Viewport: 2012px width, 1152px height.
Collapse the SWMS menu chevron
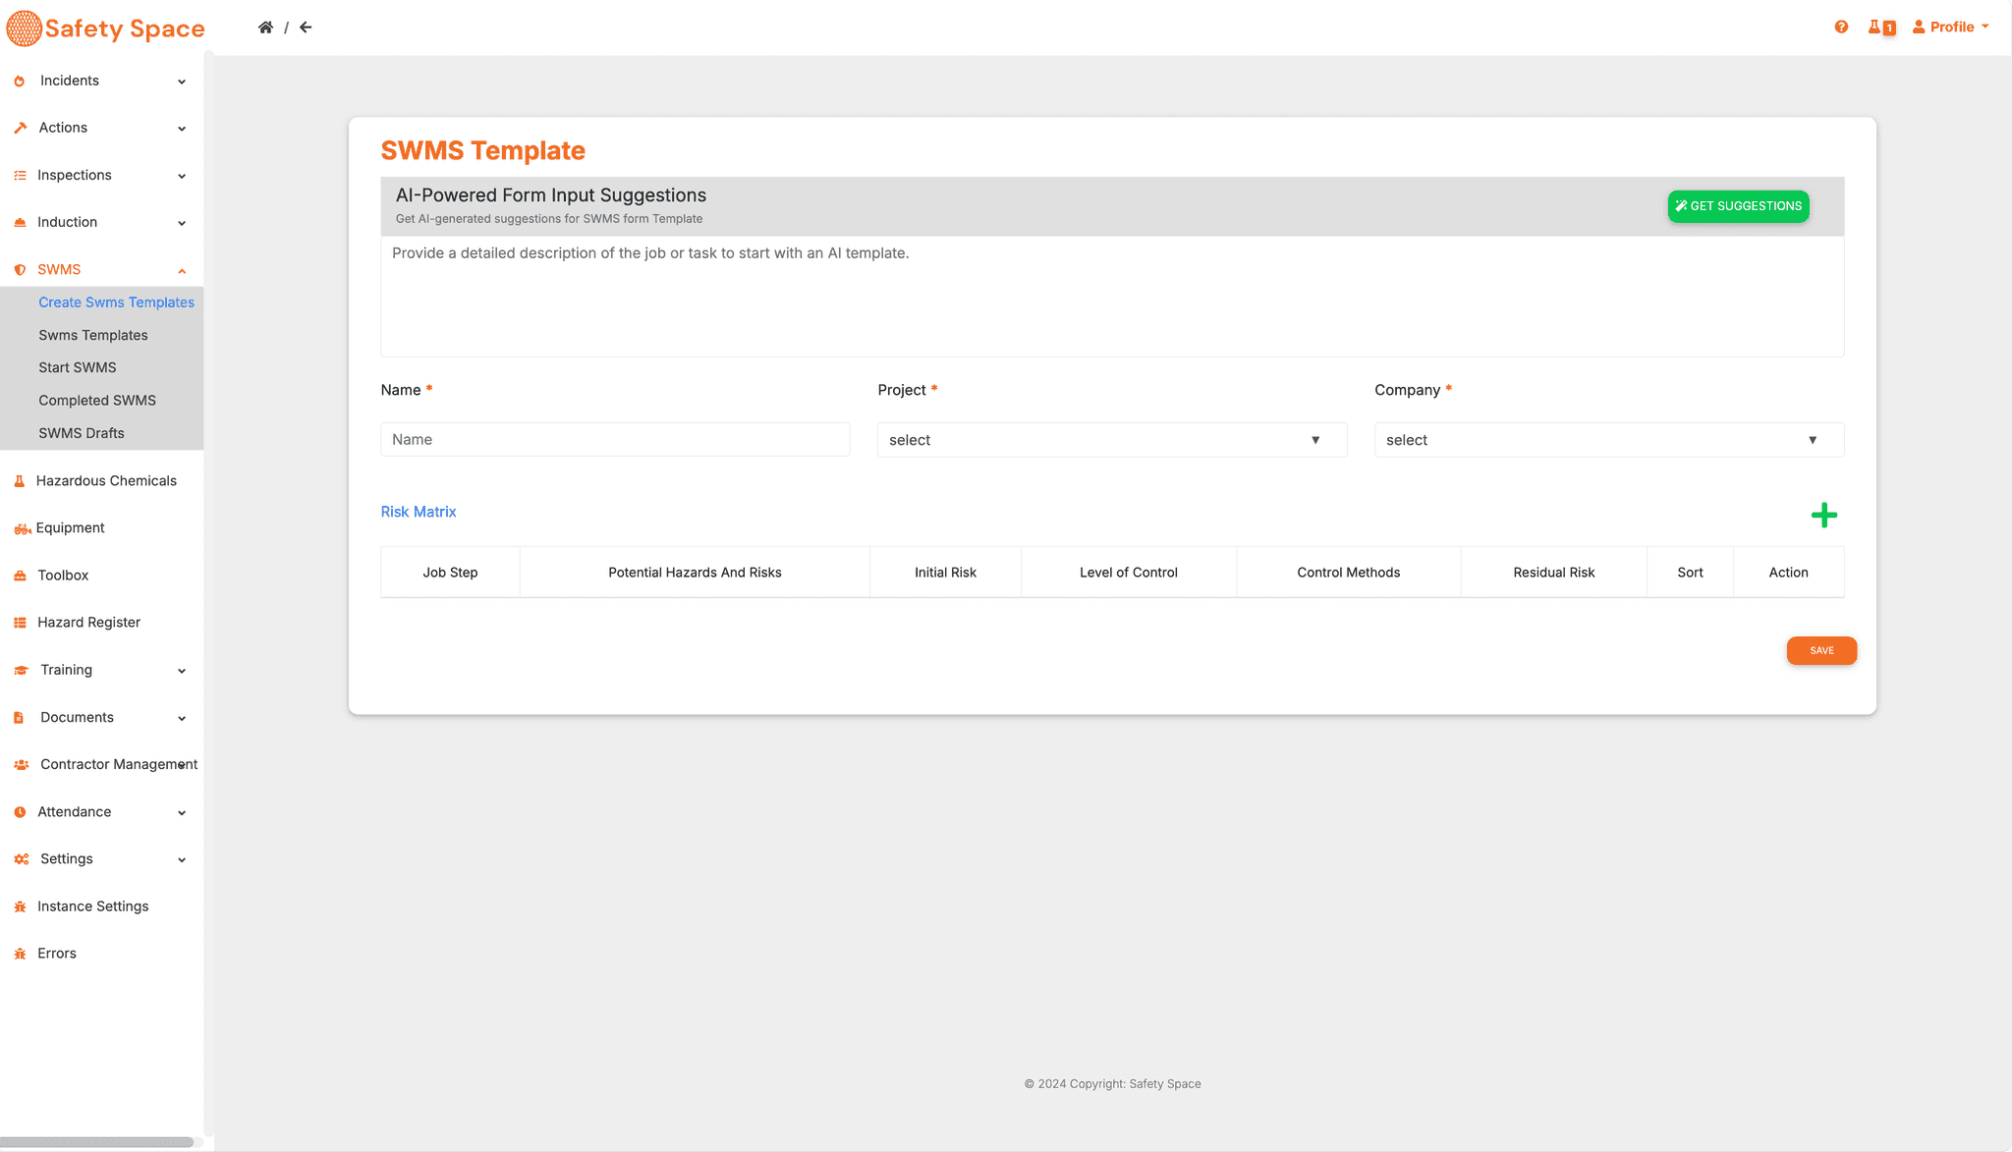point(182,270)
